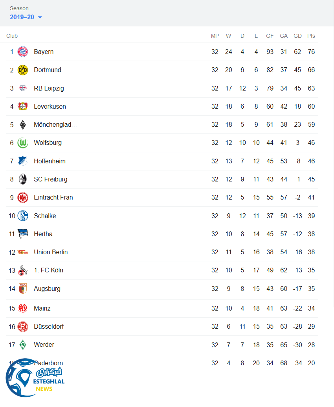Click the Pts column header
Image resolution: width=334 pixels, height=407 pixels.
[x=311, y=36]
